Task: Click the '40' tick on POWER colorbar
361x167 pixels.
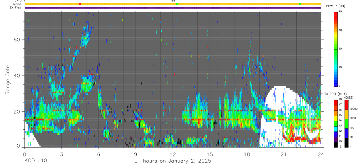Action: pyautogui.click(x=340, y=11)
